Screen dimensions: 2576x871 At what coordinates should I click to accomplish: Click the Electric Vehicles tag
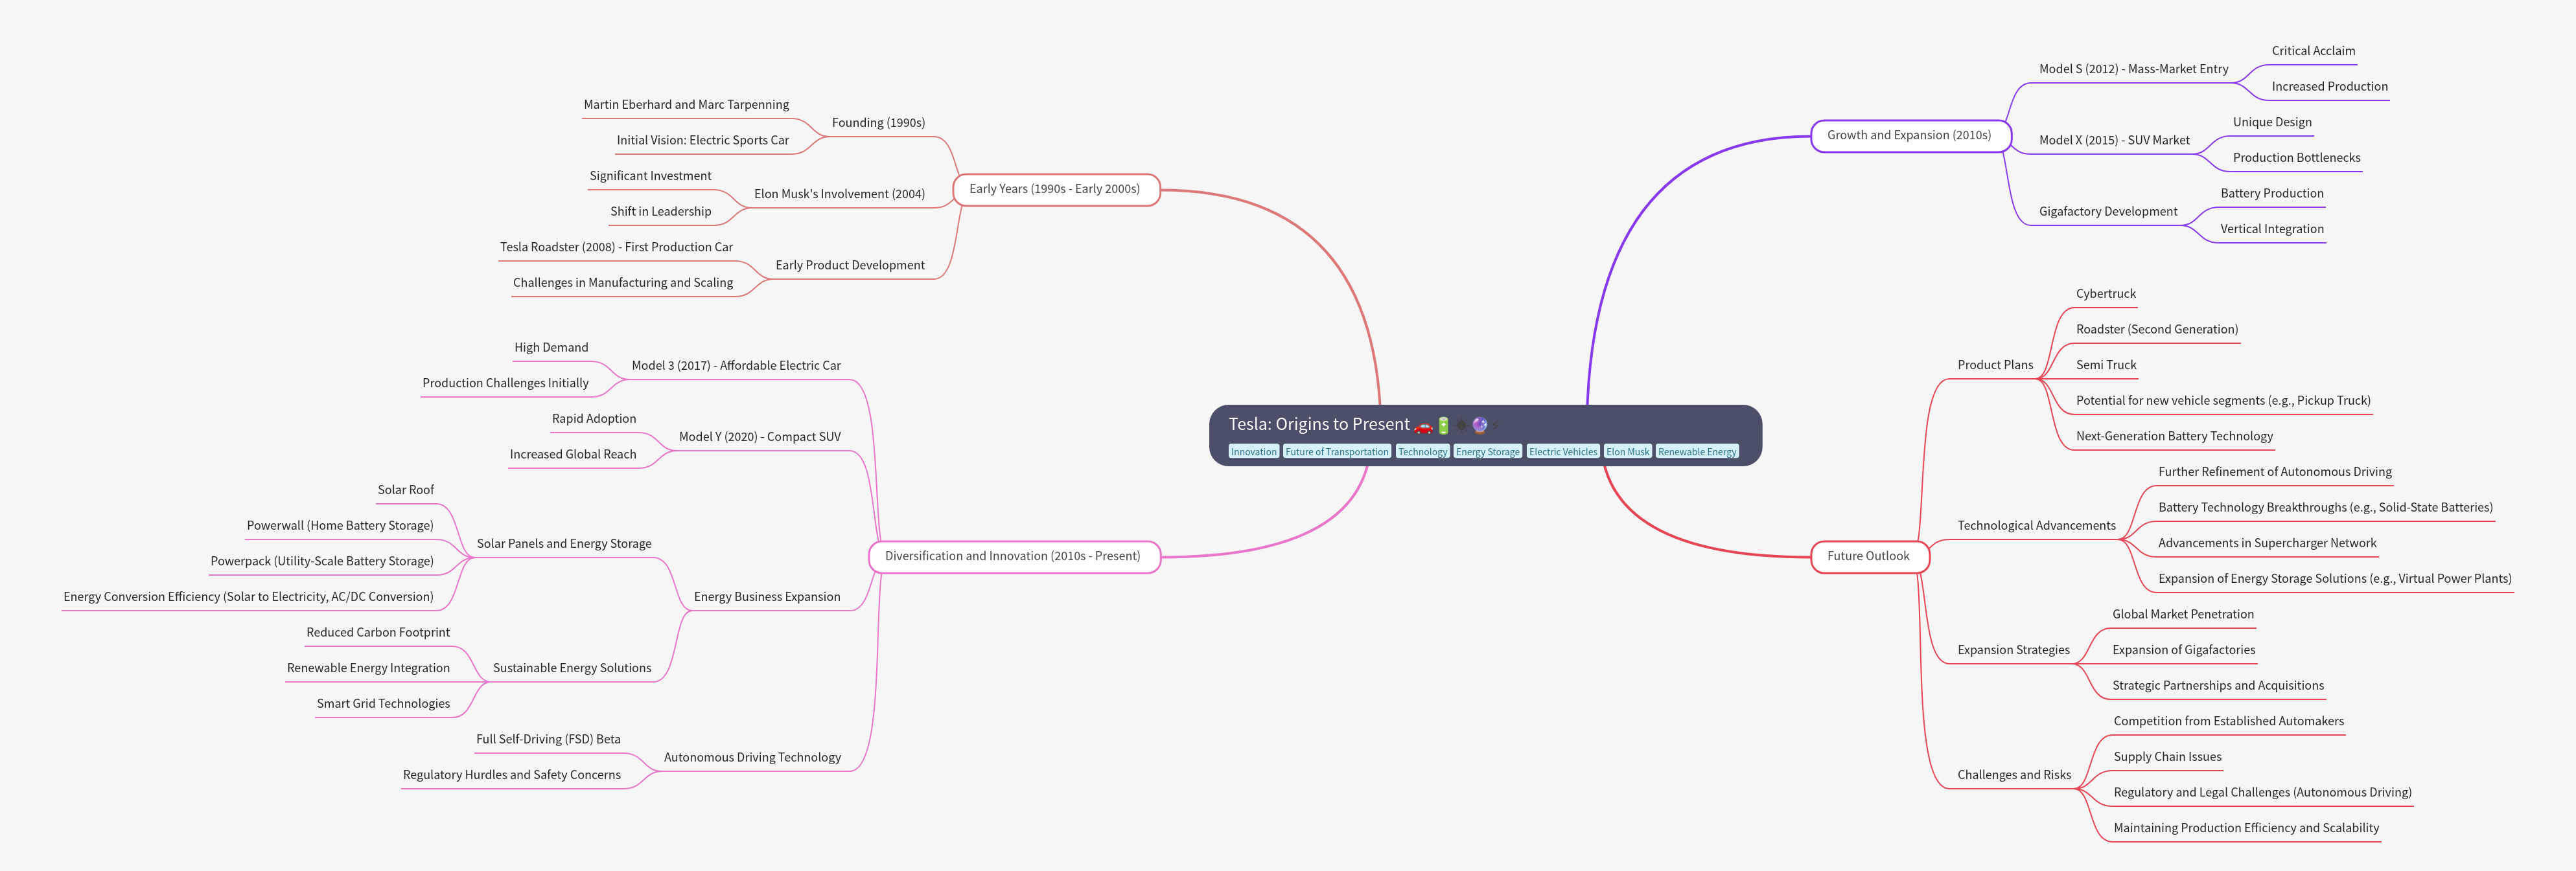coord(1563,451)
